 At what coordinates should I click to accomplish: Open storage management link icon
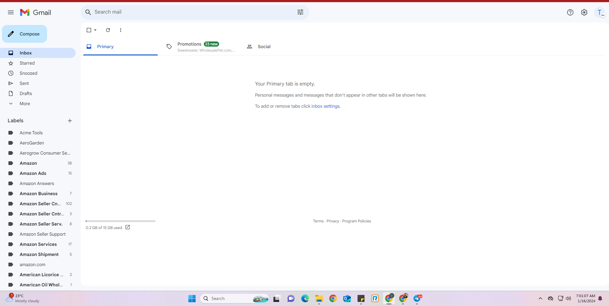(x=128, y=227)
